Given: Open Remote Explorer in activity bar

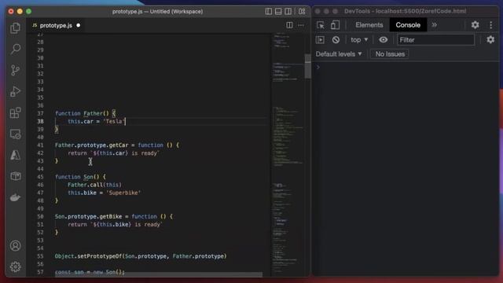Looking at the screenshot, I should coord(15,134).
